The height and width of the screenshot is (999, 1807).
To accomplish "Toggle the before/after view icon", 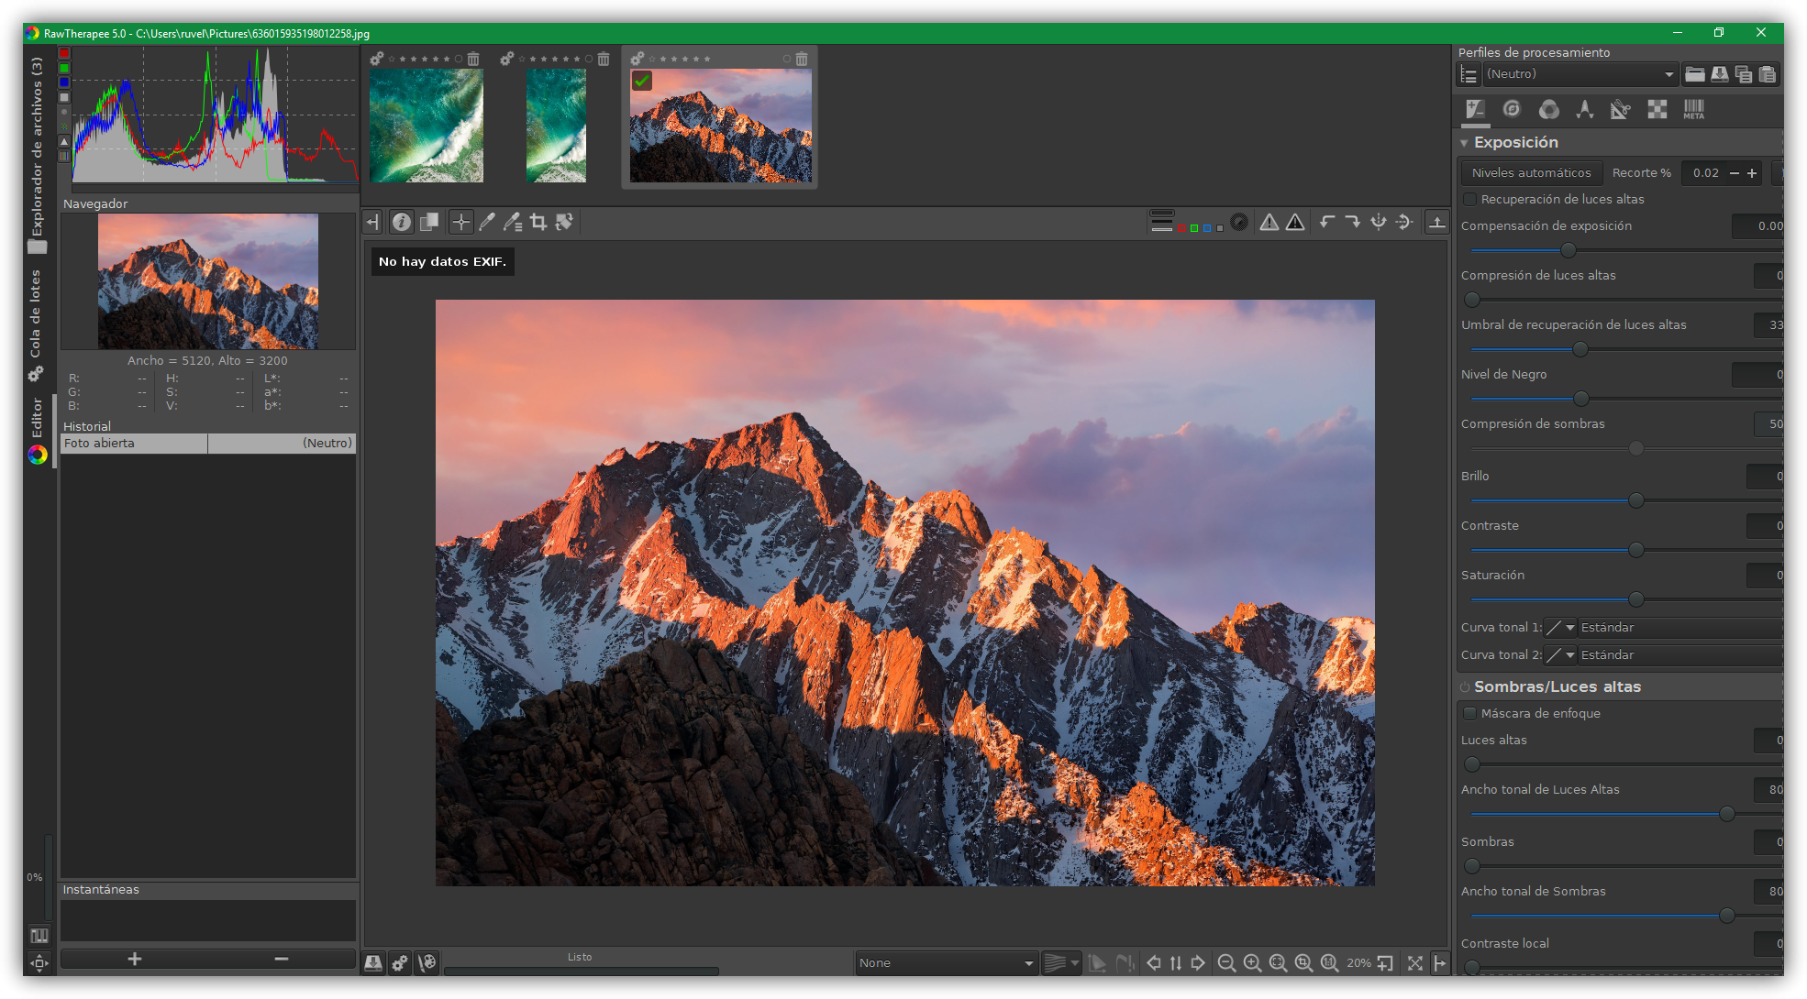I will (x=428, y=222).
